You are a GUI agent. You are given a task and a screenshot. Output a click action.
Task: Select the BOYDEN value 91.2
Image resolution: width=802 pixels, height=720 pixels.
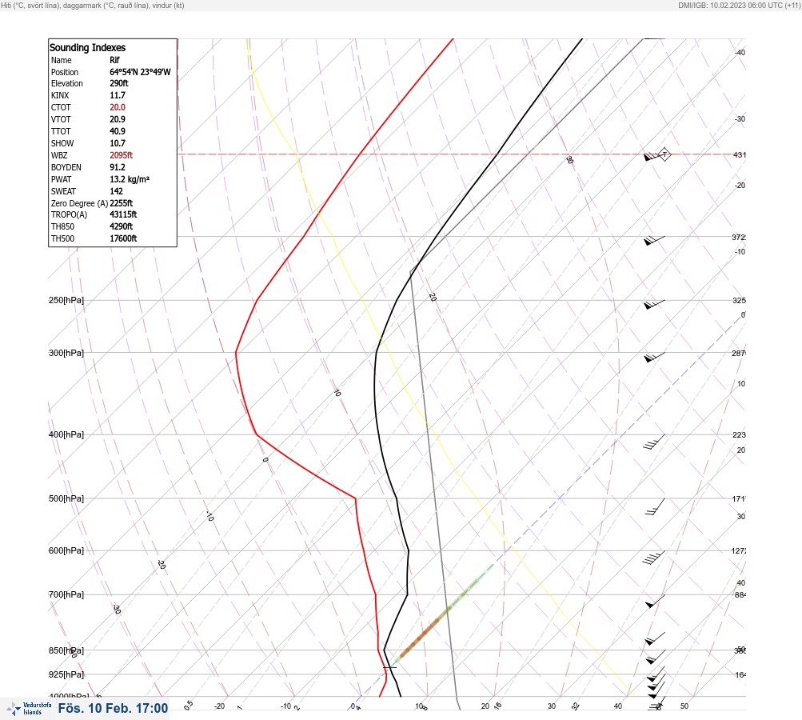pos(118,167)
